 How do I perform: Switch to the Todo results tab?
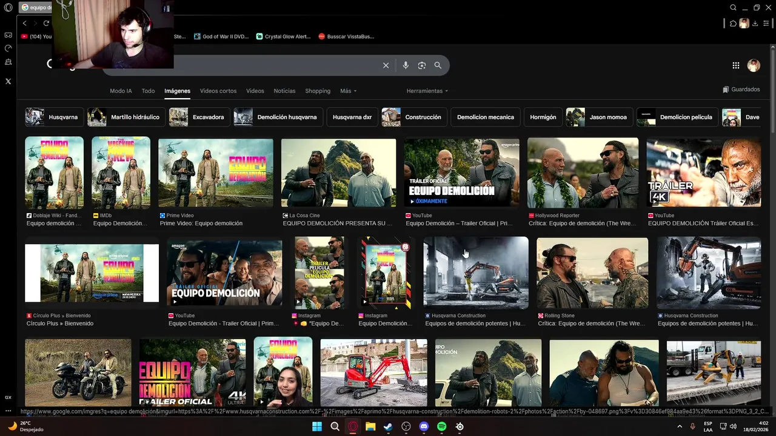pyautogui.click(x=148, y=91)
